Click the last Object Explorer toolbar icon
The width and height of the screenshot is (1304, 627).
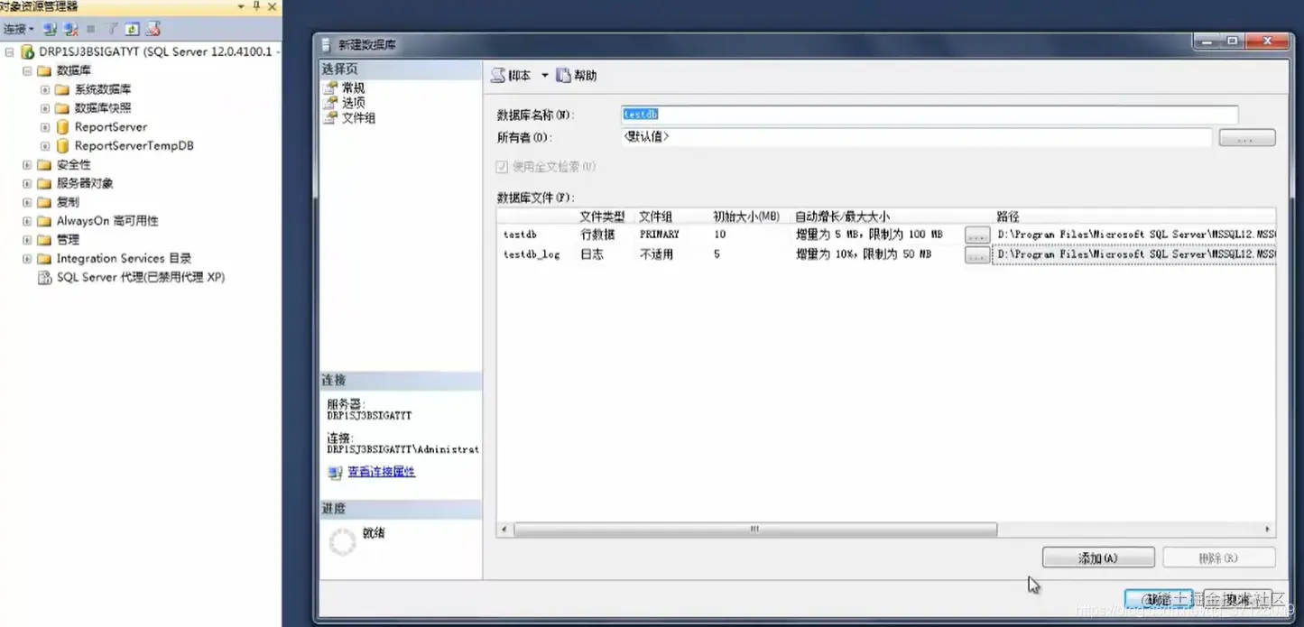[x=153, y=30]
